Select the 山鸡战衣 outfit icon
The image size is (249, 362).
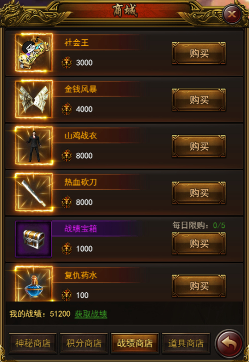coord(34,146)
